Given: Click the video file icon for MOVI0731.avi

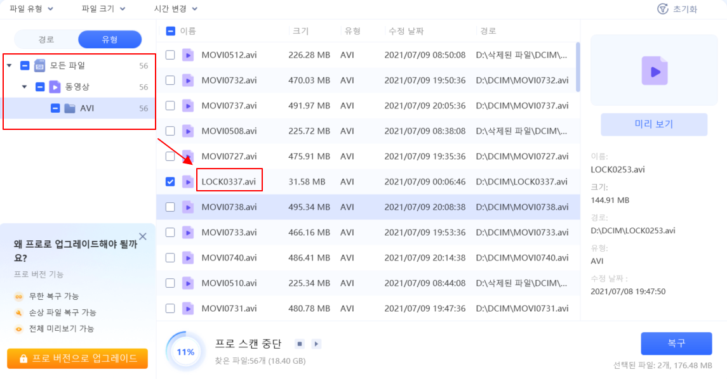Looking at the screenshot, I should pos(188,309).
